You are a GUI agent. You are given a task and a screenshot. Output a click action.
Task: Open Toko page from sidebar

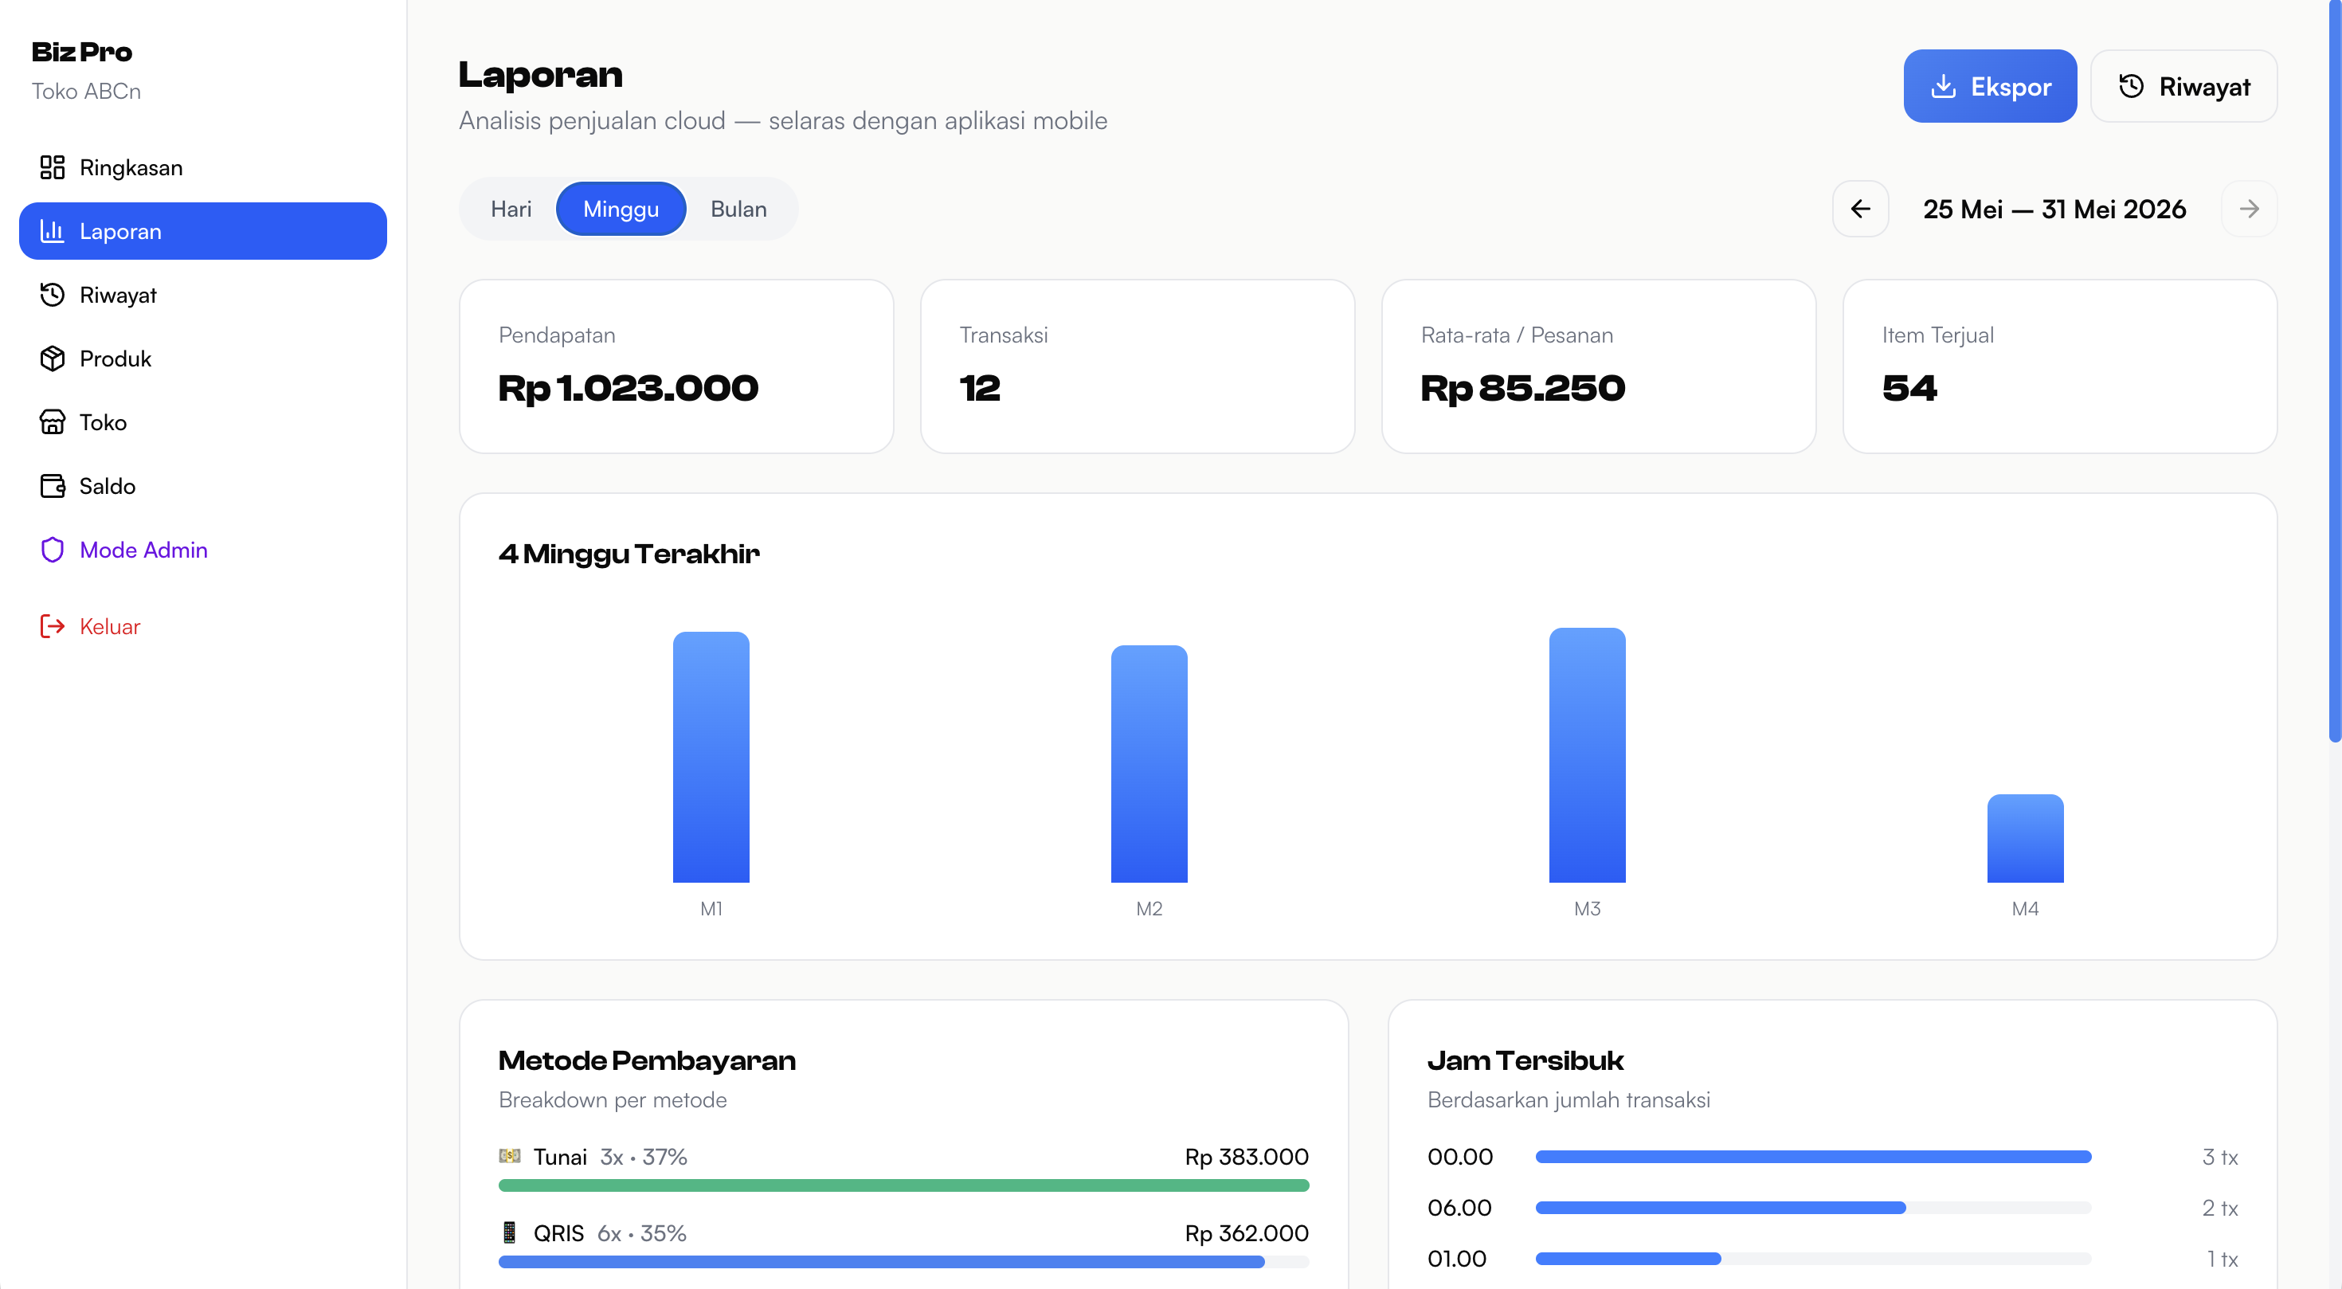(x=203, y=421)
